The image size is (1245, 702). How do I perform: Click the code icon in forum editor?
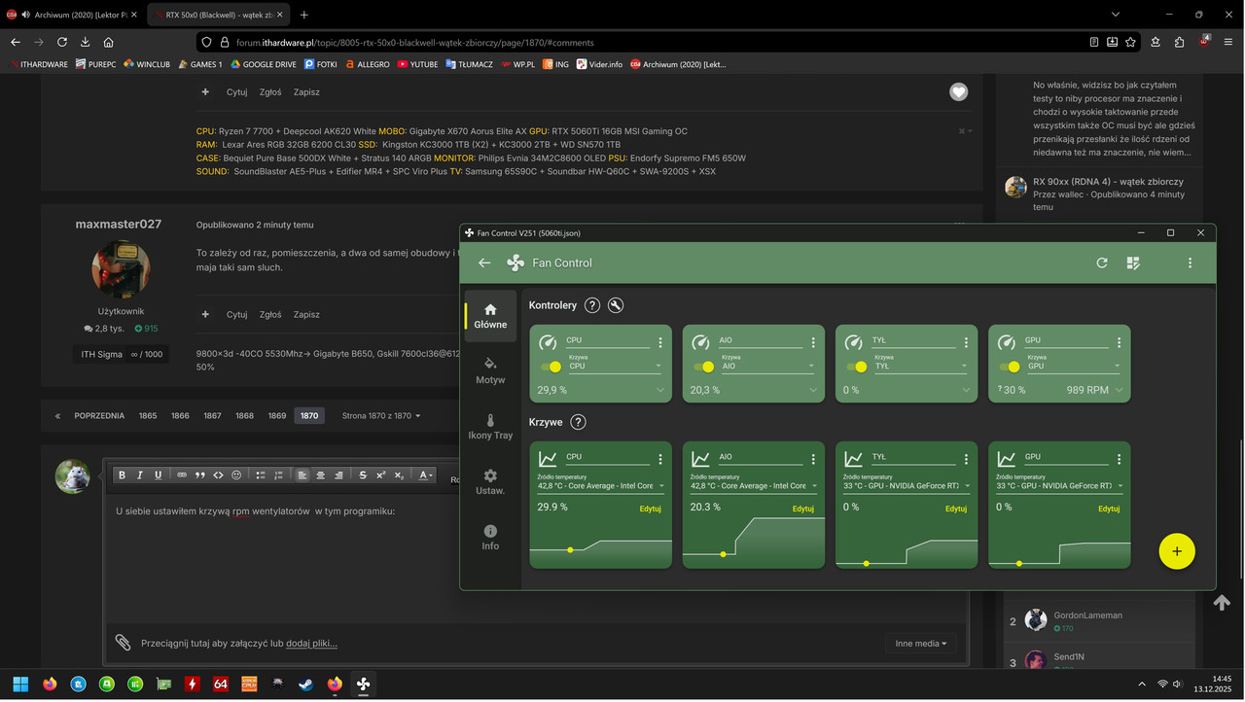(x=219, y=474)
